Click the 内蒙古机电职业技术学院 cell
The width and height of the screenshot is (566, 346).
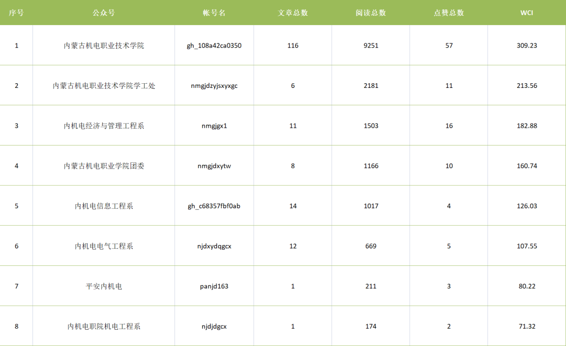click(x=104, y=46)
